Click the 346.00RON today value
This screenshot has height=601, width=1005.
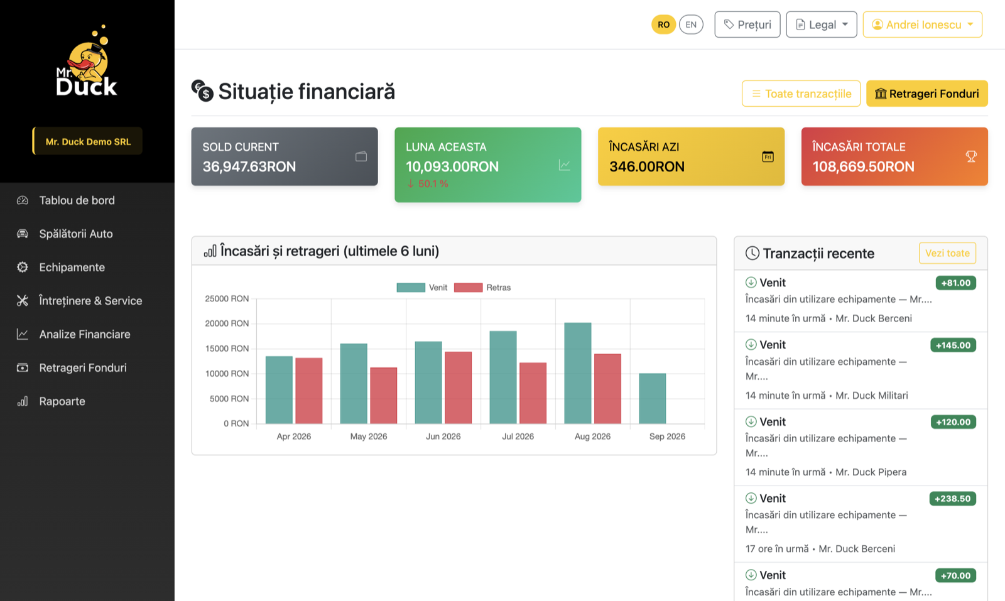coord(647,166)
